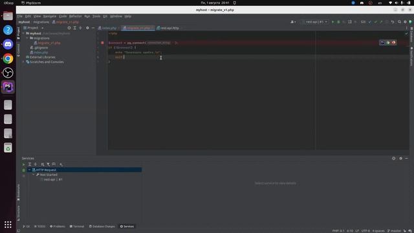Open the Tools menu
The image size is (414, 233).
coord(96,16)
